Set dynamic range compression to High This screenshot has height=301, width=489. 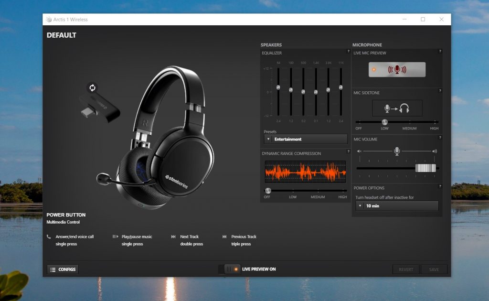tap(342, 197)
